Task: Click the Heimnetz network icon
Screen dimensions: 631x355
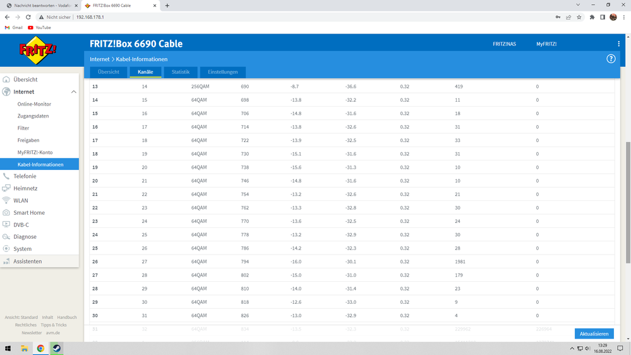Action: (6, 188)
